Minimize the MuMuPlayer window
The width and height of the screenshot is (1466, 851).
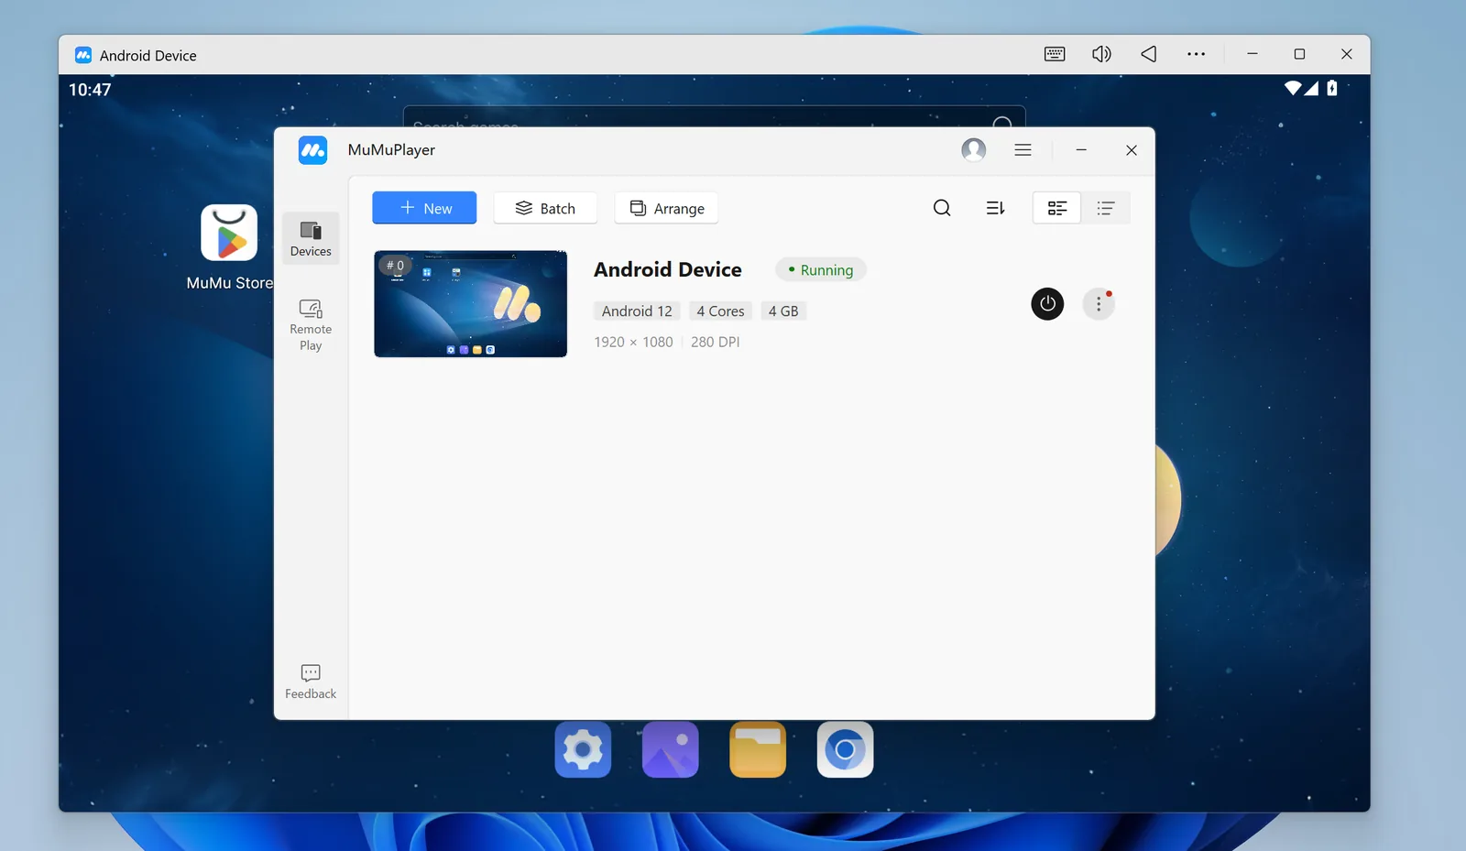(x=1081, y=149)
